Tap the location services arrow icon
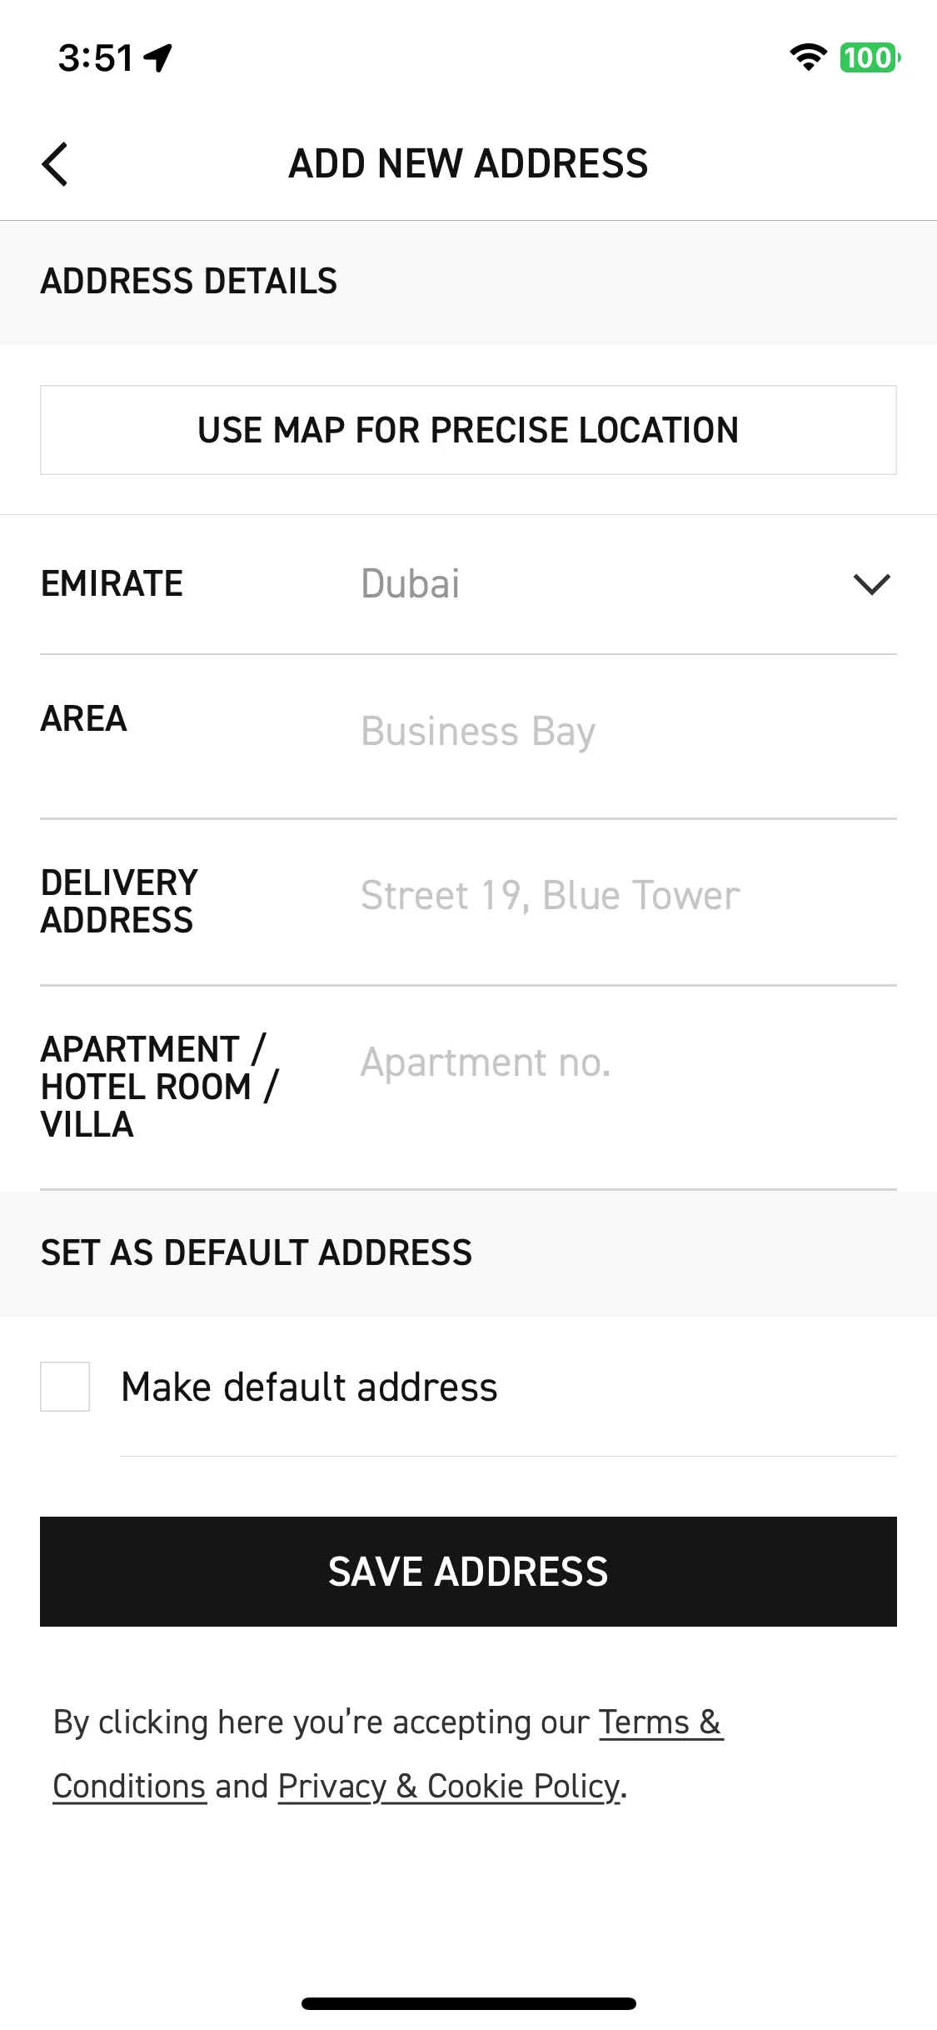937x2030 pixels. 157,58
